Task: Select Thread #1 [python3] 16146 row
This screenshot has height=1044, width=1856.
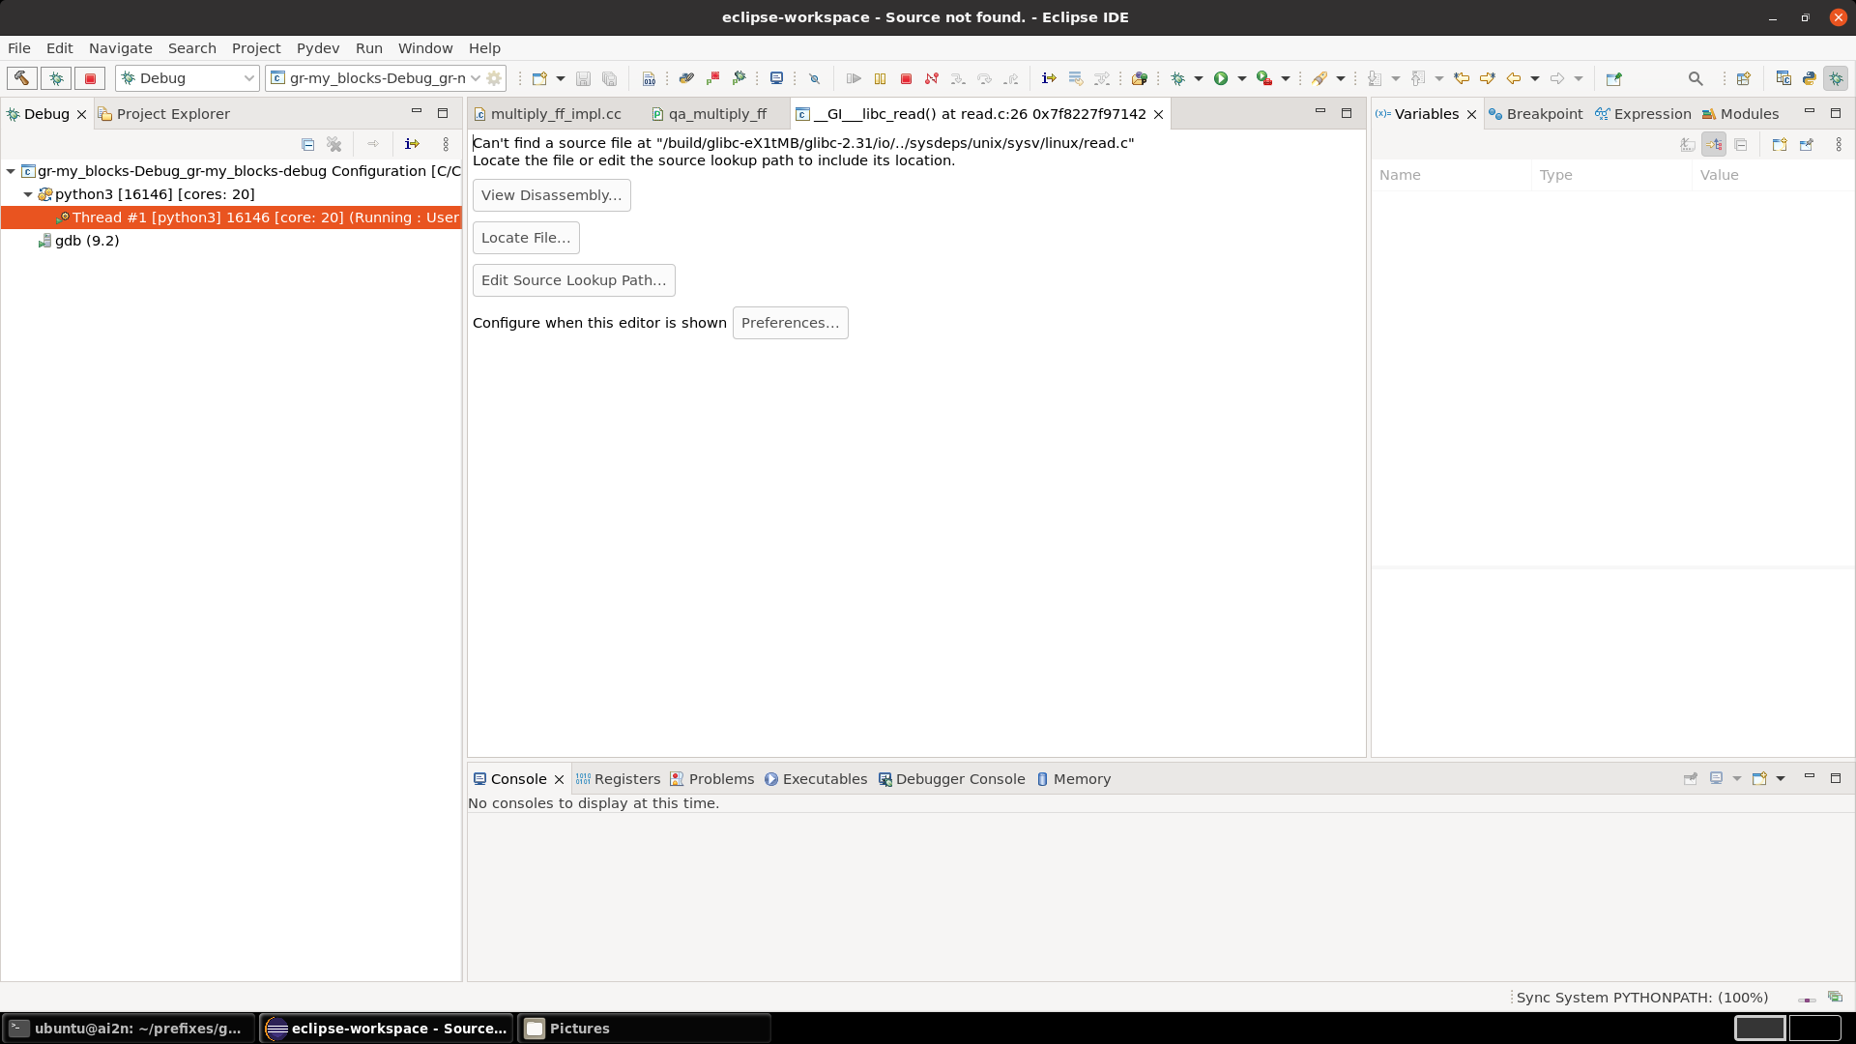Action: [x=232, y=217]
